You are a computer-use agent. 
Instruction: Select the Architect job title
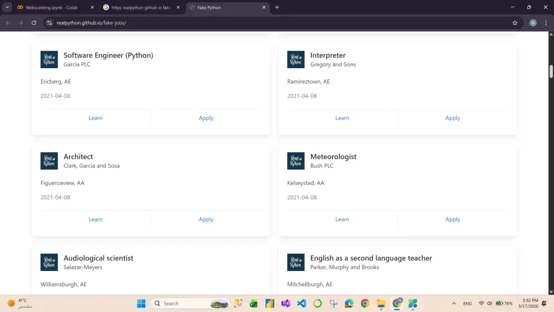click(78, 156)
